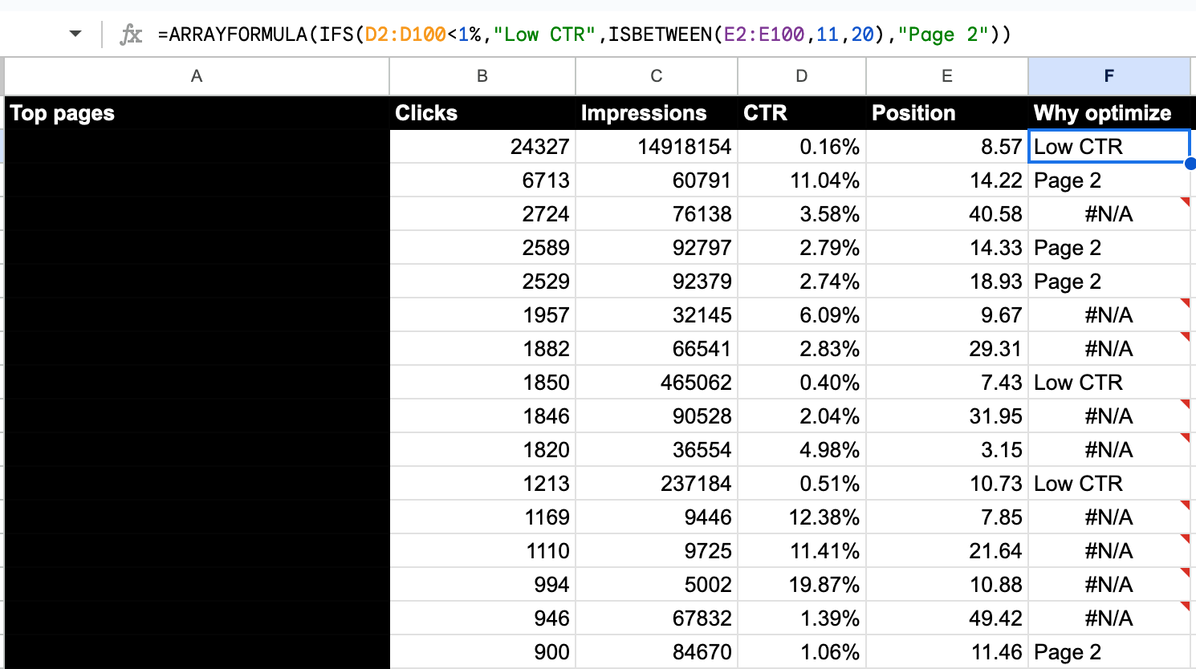The height and width of the screenshot is (669, 1196).
Task: Select column D header above CTR values
Action: coord(801,75)
